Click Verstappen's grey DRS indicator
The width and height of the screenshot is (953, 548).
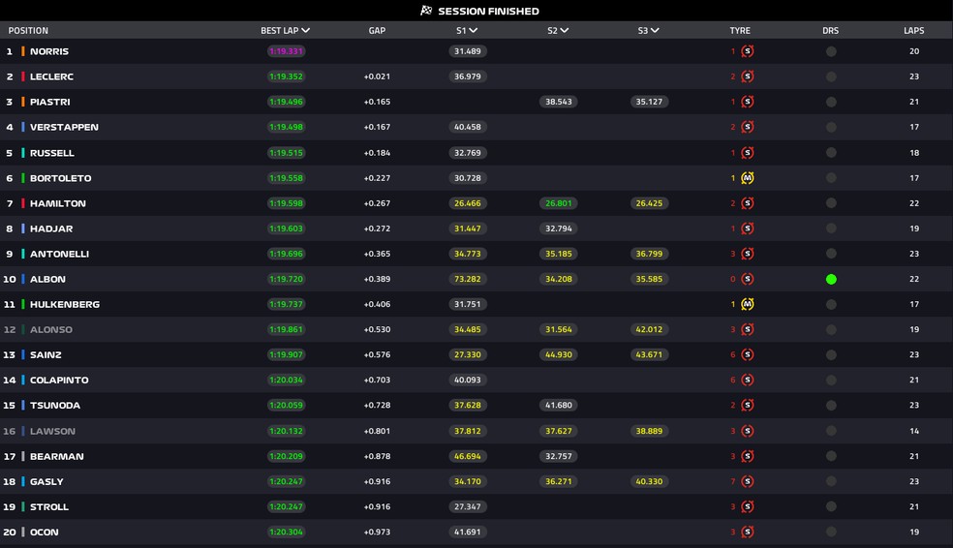(831, 127)
